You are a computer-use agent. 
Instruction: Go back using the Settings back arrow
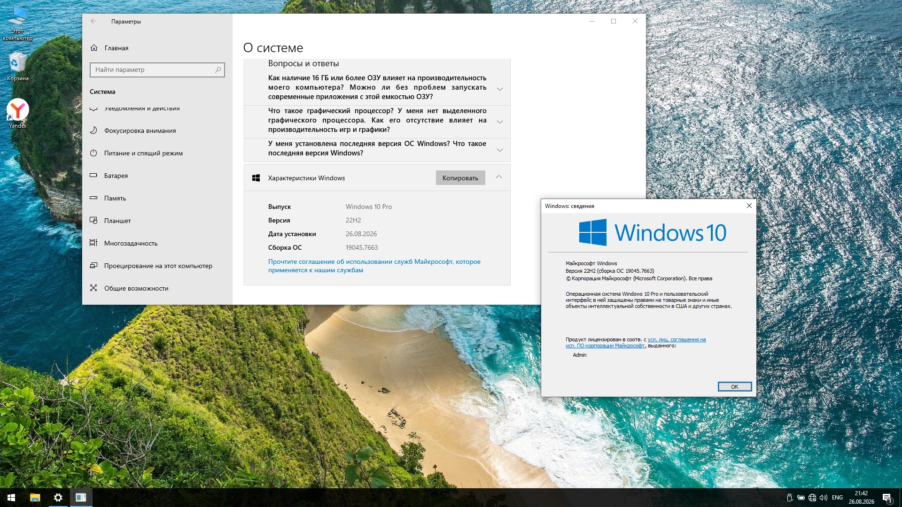pyautogui.click(x=93, y=21)
